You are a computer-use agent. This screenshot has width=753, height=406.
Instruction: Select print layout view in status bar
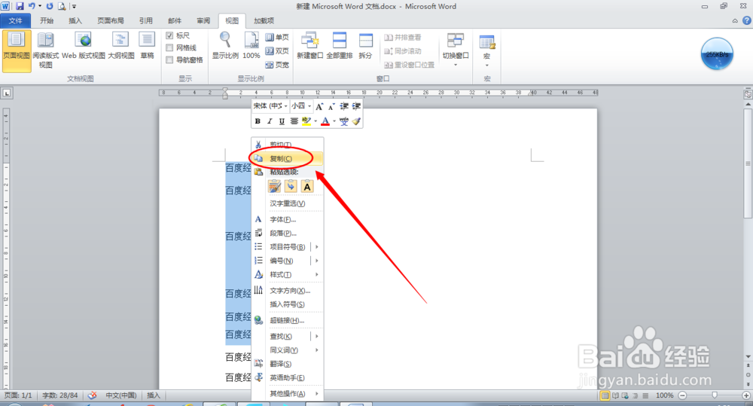click(x=605, y=395)
